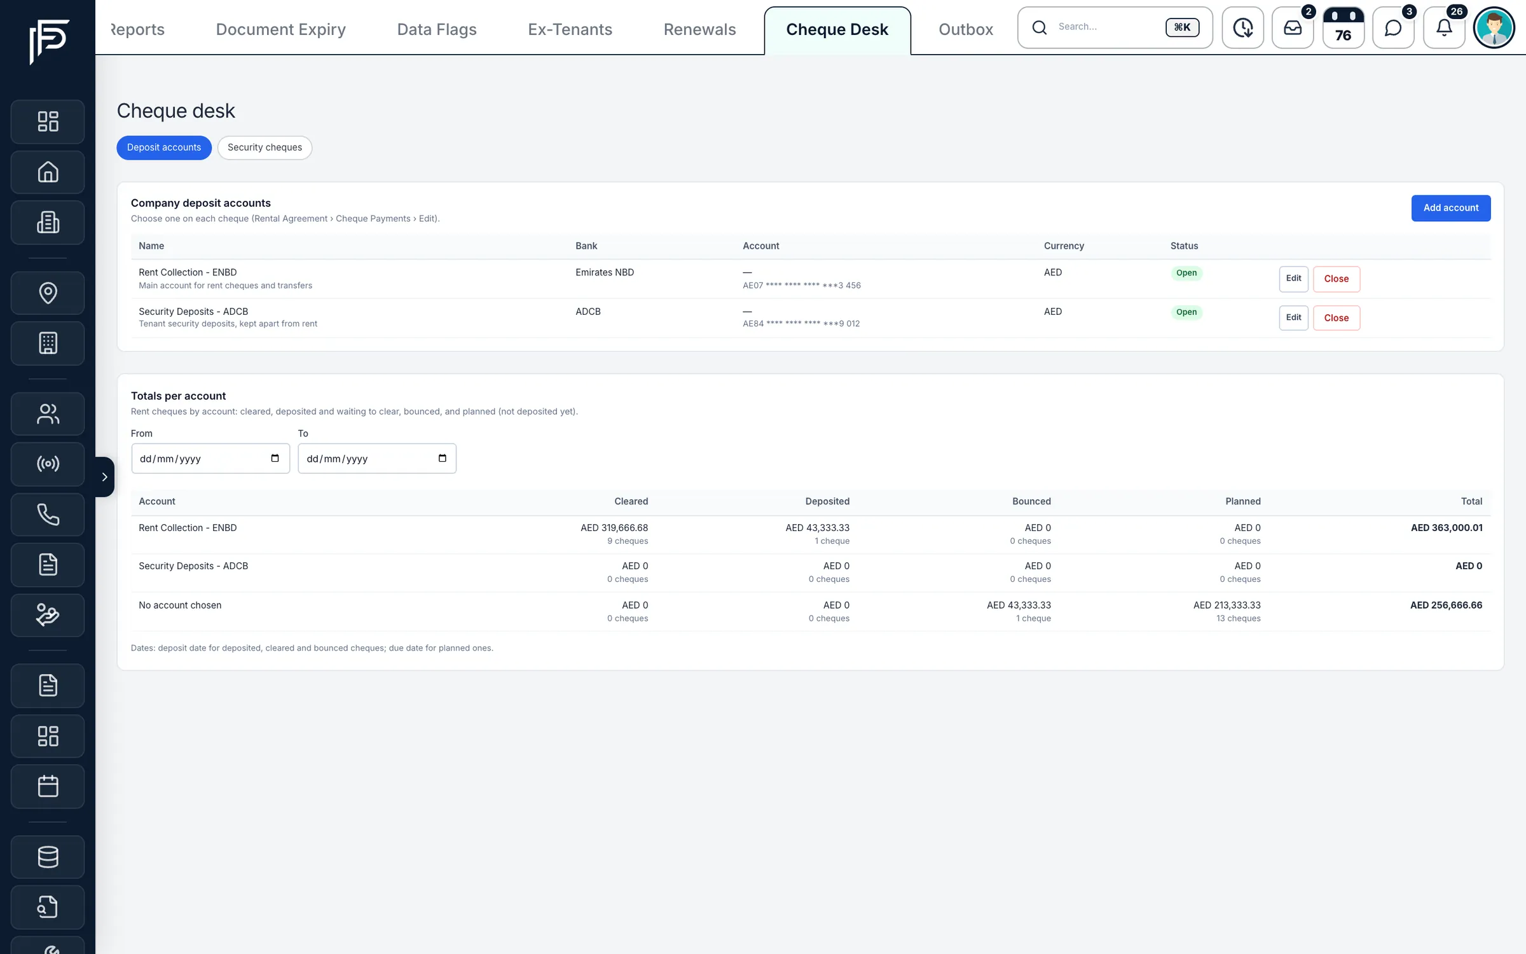
Task: Click Open status of Security Deposits row
Action: [1186, 312]
